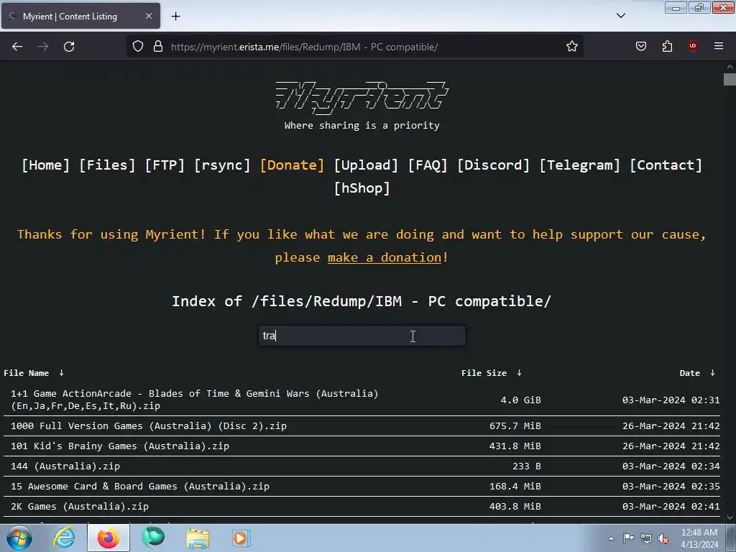This screenshot has width=736, height=552.
Task: Select the 675.7 MiB file size cell
Action: (x=515, y=425)
